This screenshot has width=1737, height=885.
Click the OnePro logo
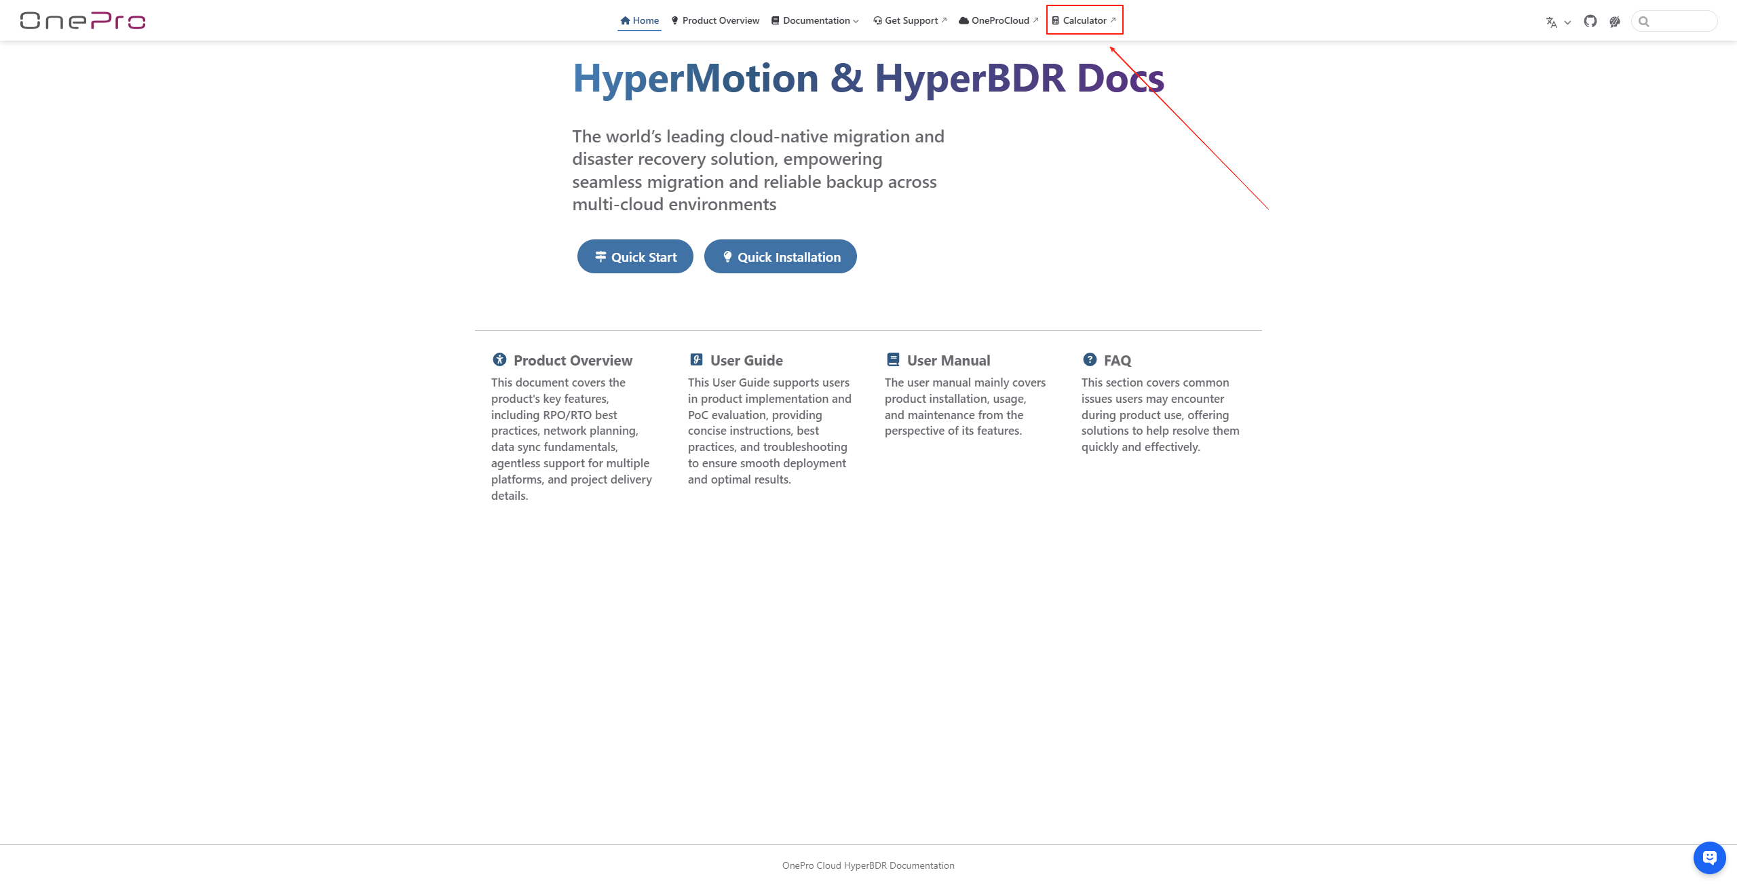(x=83, y=21)
